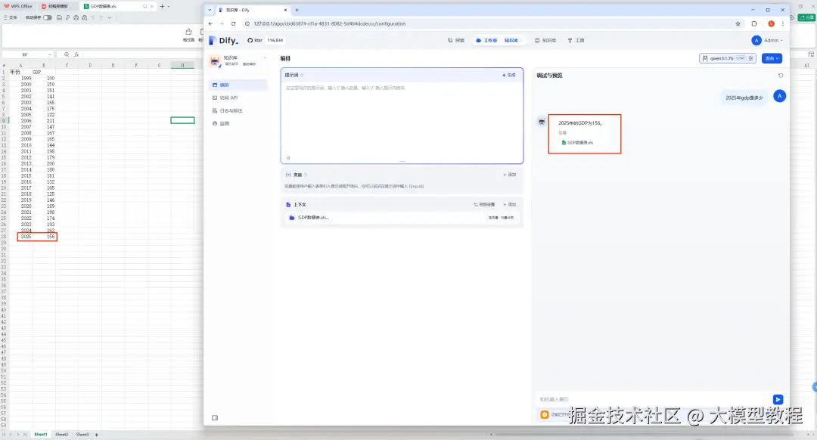
Task: Open a new browser tab
Action: 297,10
